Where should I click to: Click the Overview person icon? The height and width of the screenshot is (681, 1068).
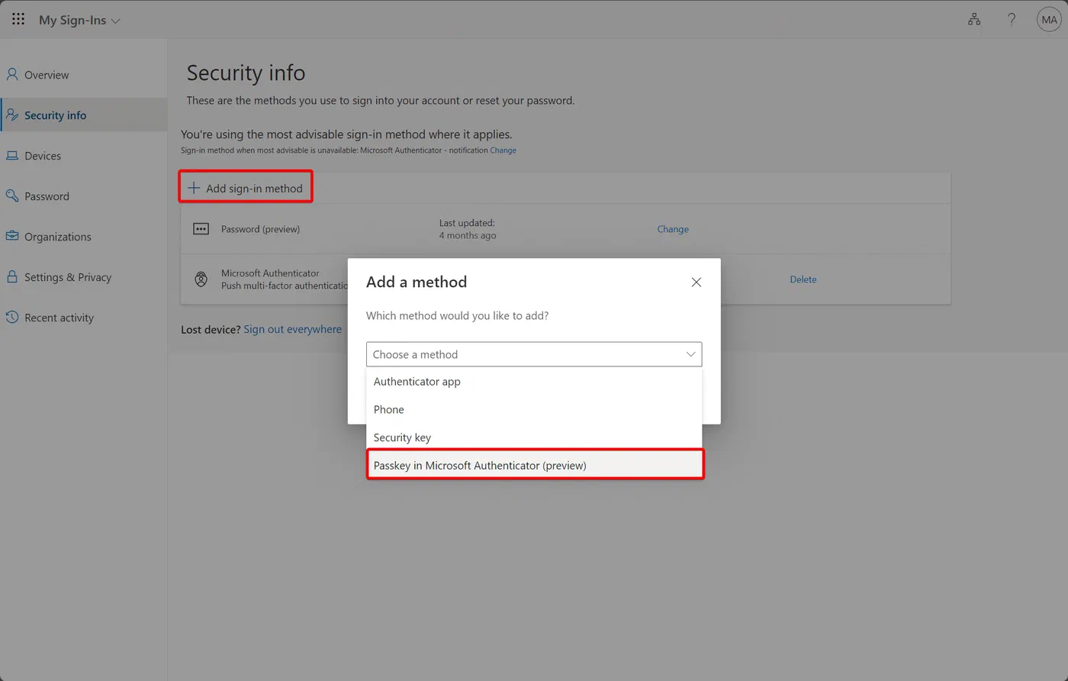(12, 74)
